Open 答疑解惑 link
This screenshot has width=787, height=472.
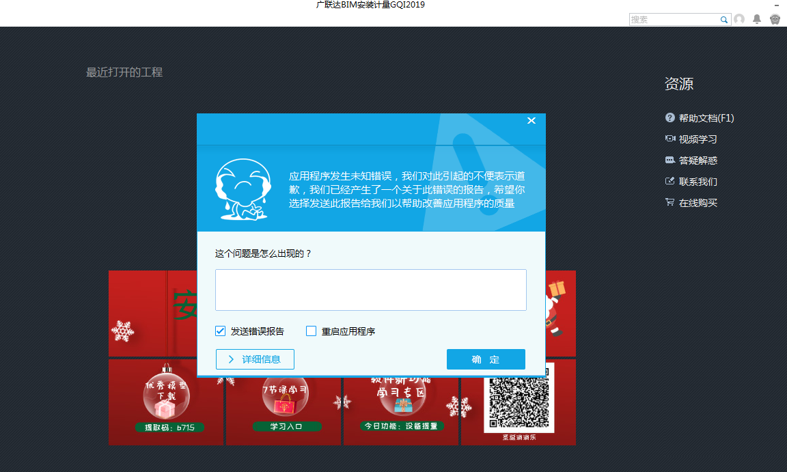[x=698, y=161]
